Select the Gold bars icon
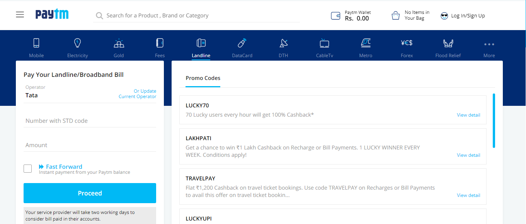Viewport: 526px width, 224px height. pyautogui.click(x=119, y=43)
